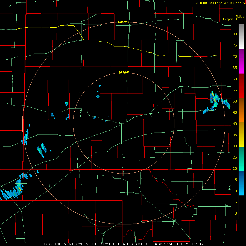Select the gray-white segment of the VIL scale
The image size is (246, 246).
(241, 37)
